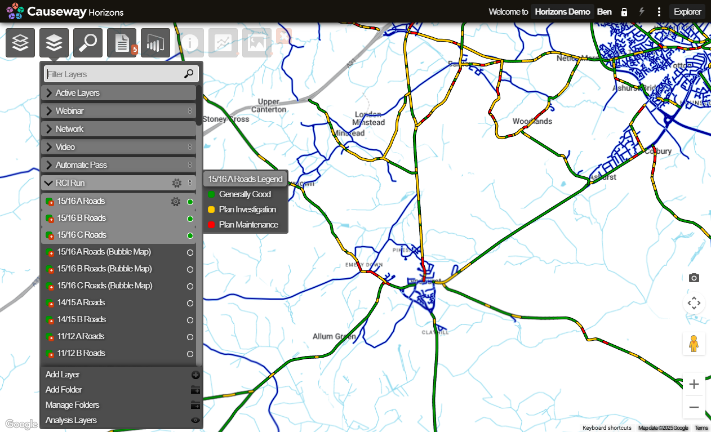Enable the 14/15 A Roads layer
The image size is (711, 432).
(190, 303)
